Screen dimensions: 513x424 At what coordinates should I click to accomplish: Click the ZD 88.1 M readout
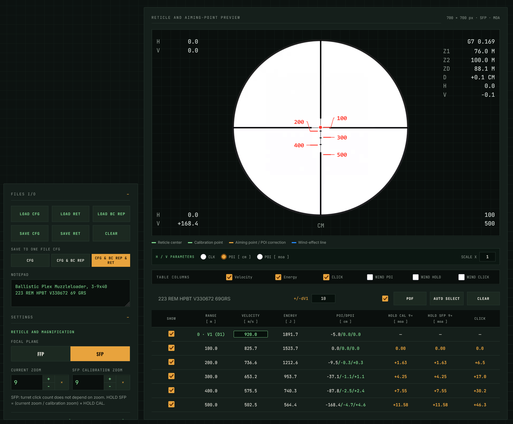tap(469, 69)
